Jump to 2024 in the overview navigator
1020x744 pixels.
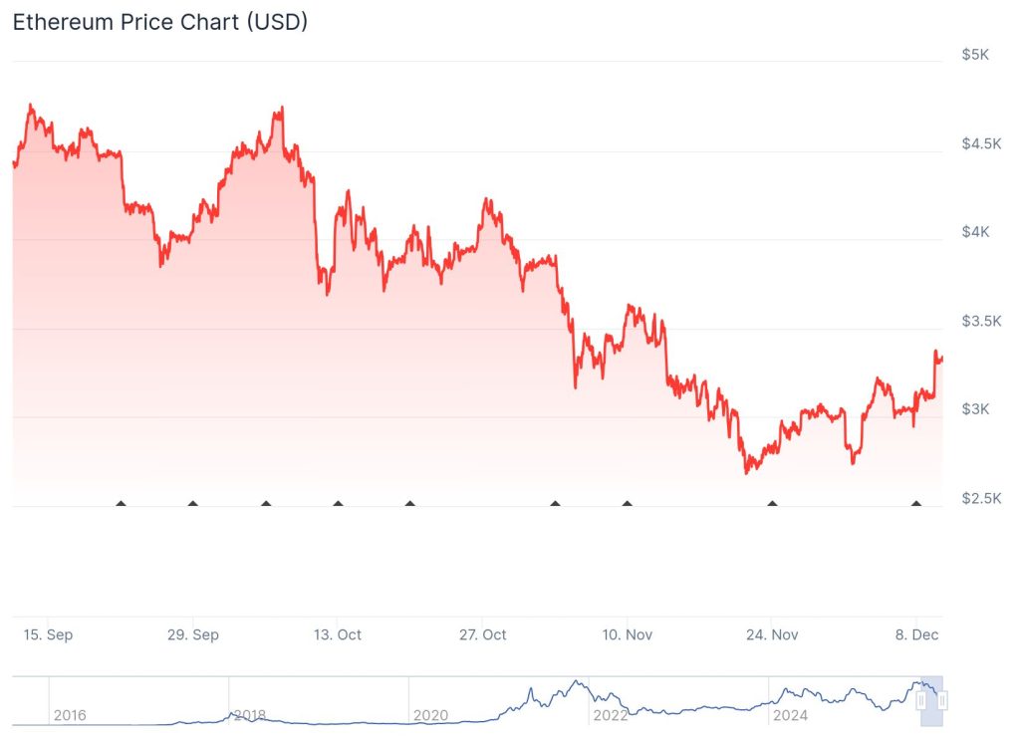coord(789,715)
